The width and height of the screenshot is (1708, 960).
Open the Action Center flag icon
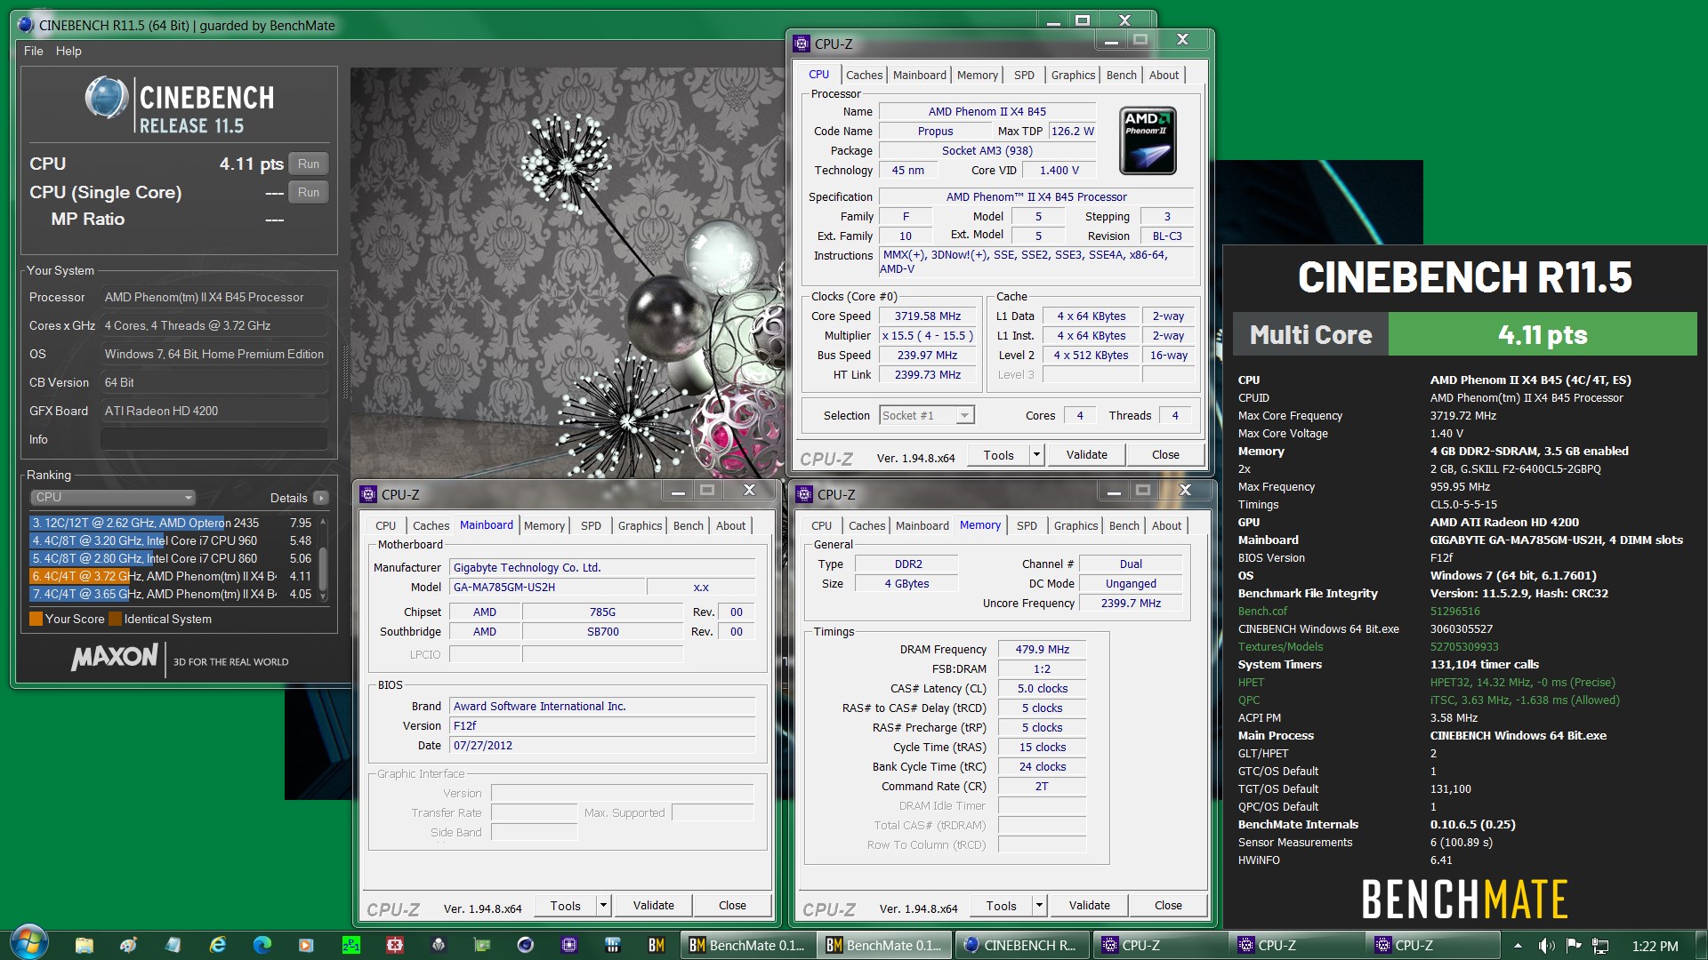pyautogui.click(x=1574, y=946)
